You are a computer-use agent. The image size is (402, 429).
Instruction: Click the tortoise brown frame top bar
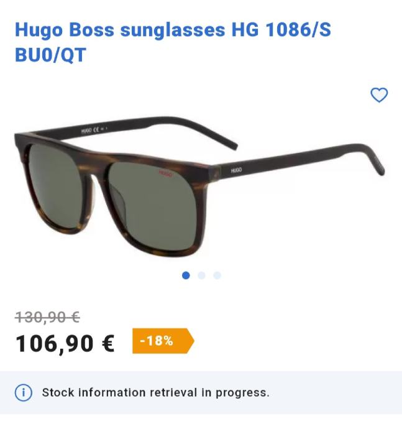point(112,150)
